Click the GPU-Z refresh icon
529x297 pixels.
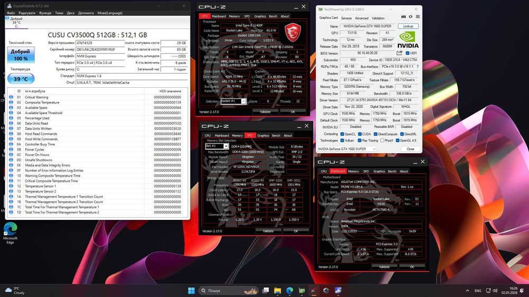411,16
